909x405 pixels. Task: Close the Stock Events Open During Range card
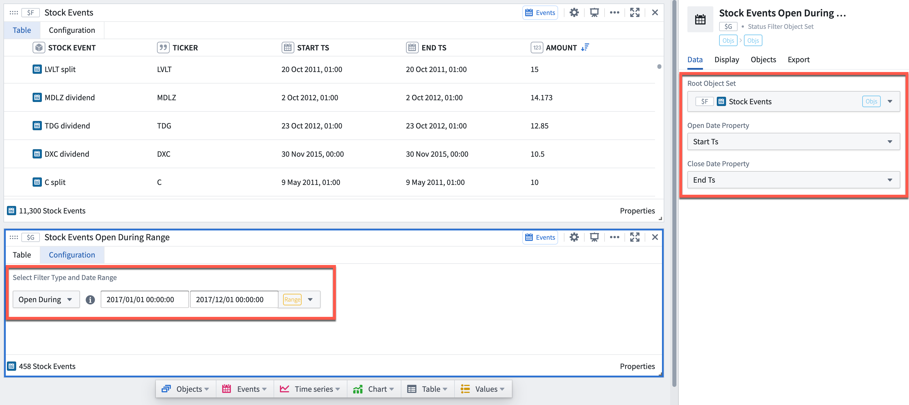pos(654,237)
